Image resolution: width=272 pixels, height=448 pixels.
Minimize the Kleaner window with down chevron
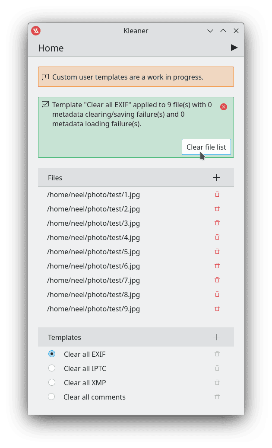point(210,31)
